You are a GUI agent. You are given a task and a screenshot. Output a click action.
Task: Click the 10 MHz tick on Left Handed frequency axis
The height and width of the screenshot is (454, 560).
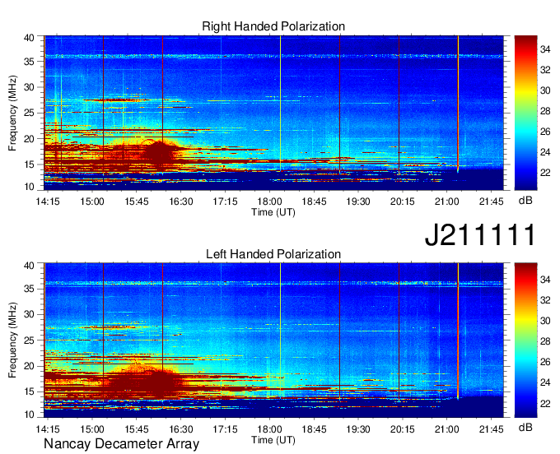29,415
